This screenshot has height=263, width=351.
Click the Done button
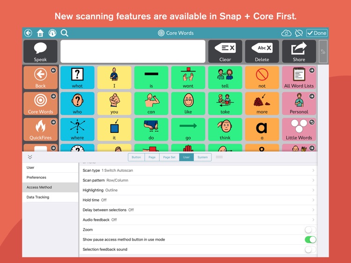tap(317, 33)
